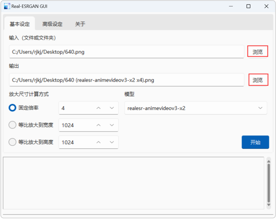Click the log scrollbar up arrow
Image resolution: width=276 pixels, height=219 pixels.
click(269, 162)
